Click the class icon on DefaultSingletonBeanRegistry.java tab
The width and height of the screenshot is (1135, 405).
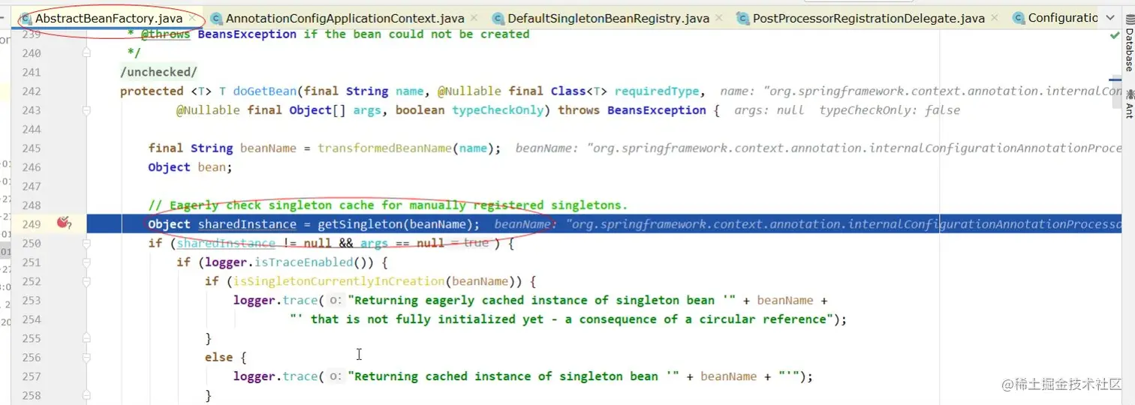tap(498, 18)
